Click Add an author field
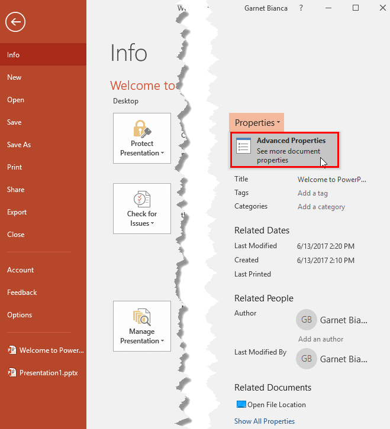Viewport: 390px width, 429px height. [321, 339]
